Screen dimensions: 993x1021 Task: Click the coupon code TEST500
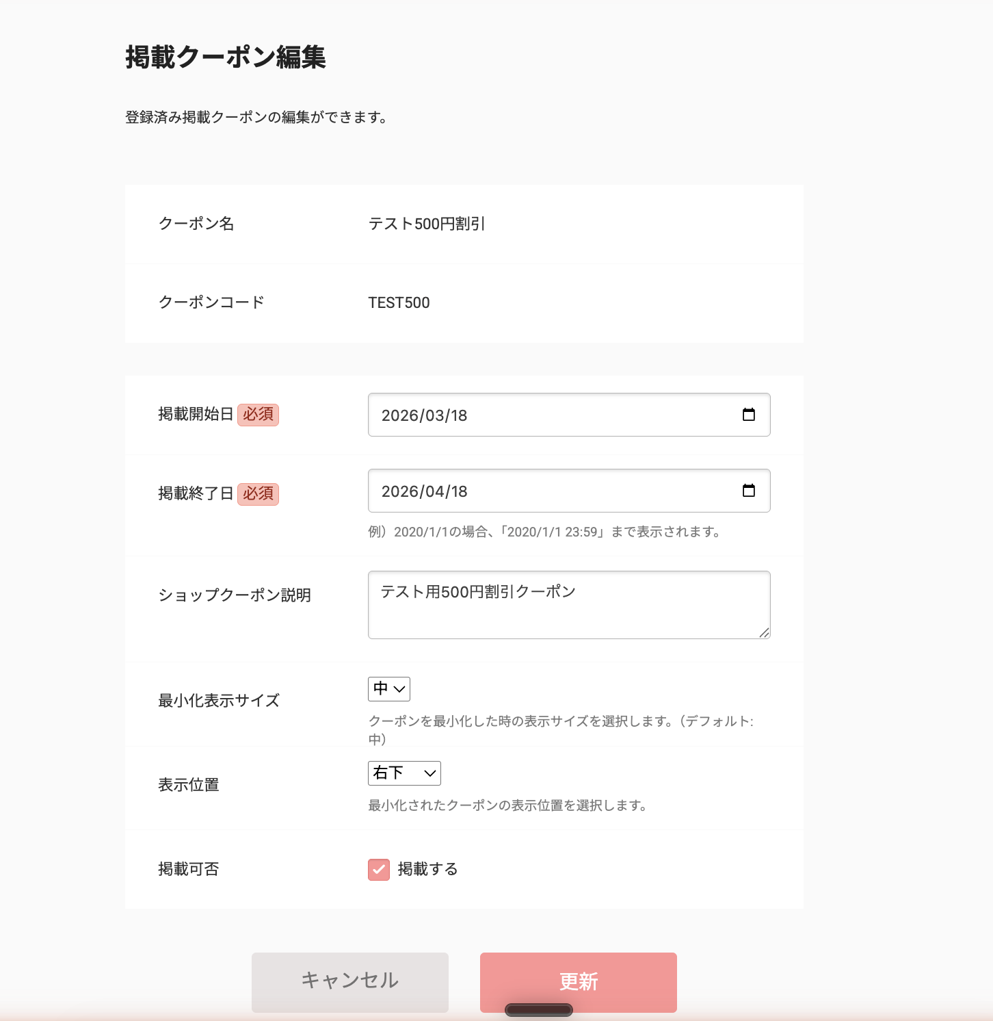coord(399,302)
